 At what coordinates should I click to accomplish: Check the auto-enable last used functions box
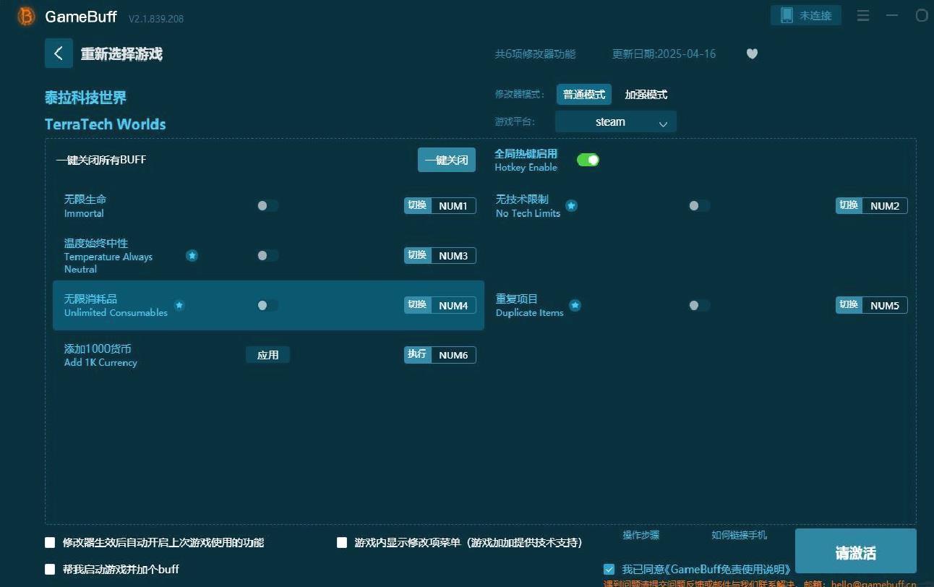click(x=50, y=542)
